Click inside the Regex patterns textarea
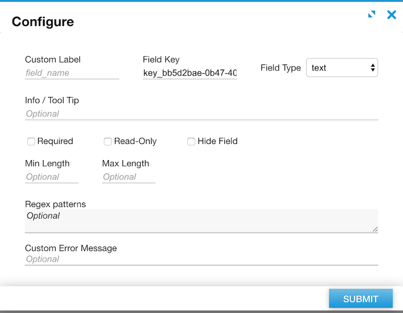Viewport: 403px width, 313px height. coord(201,220)
